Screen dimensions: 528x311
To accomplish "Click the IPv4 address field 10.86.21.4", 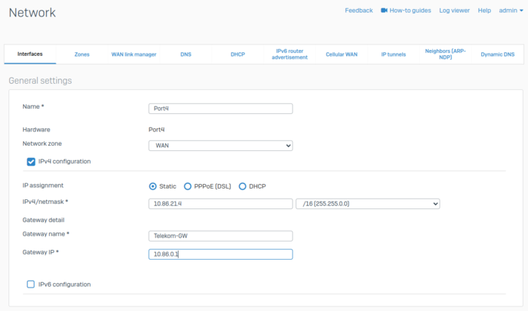I will coord(220,204).
